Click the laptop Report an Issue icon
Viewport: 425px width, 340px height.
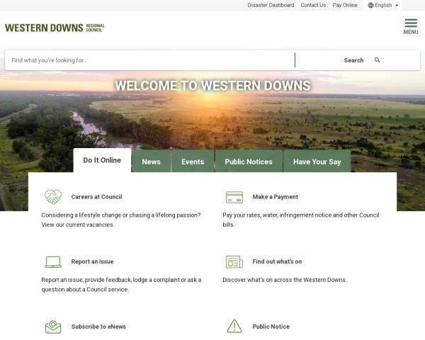pyautogui.click(x=53, y=262)
